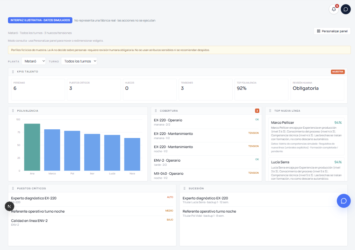Select the EX-220 · Operario coverage row
Screen dimensions: 355x250
click(206, 122)
